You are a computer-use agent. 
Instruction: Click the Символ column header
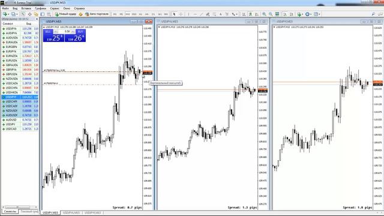click(x=8, y=24)
